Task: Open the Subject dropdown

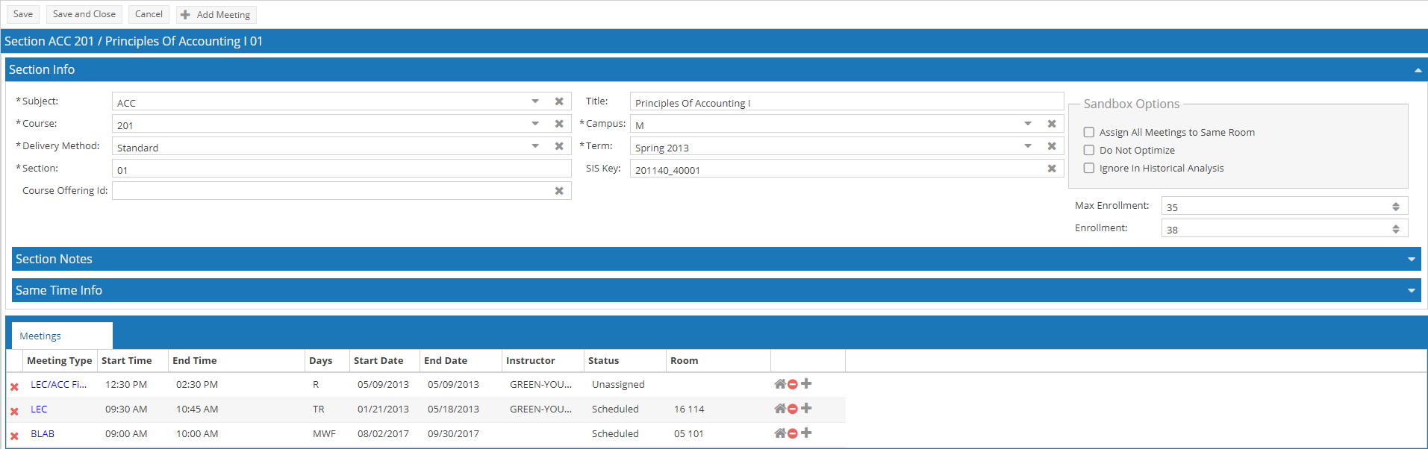Action: click(x=535, y=101)
